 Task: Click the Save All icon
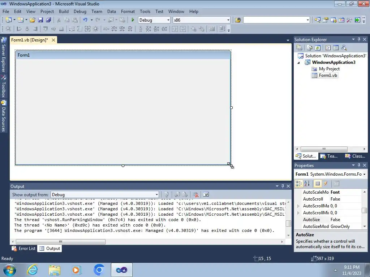pyautogui.click(x=48, y=20)
